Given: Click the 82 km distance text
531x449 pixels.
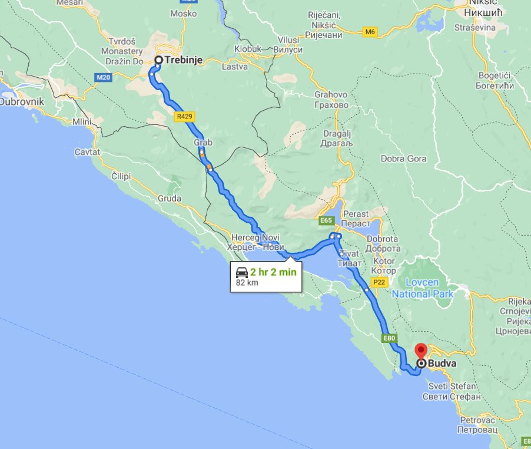Looking at the screenshot, I should pos(247,282).
